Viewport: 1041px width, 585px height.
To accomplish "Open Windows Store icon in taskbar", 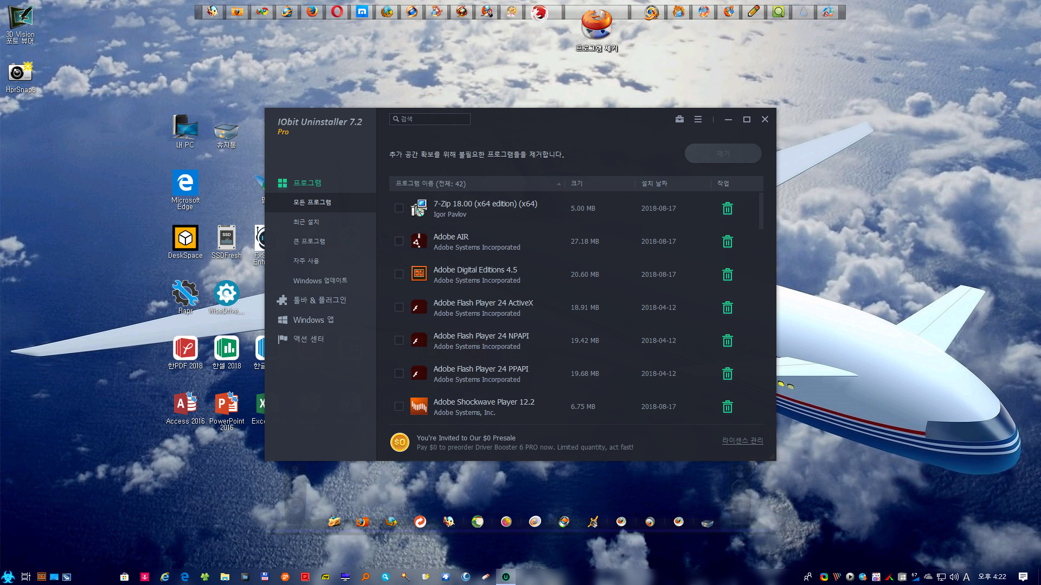I will 124,577.
